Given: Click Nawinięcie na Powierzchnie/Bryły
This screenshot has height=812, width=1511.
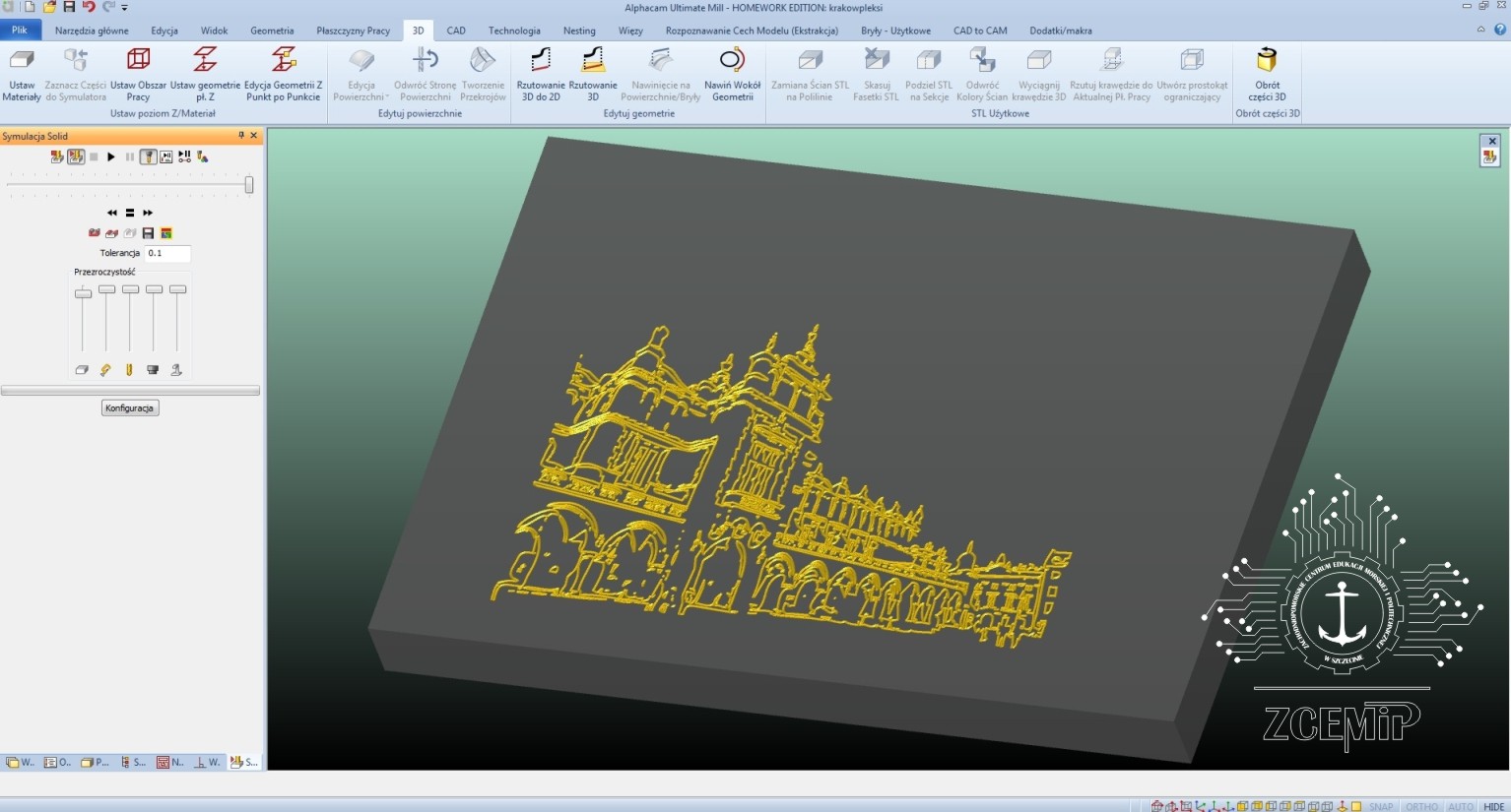Looking at the screenshot, I should [x=661, y=75].
